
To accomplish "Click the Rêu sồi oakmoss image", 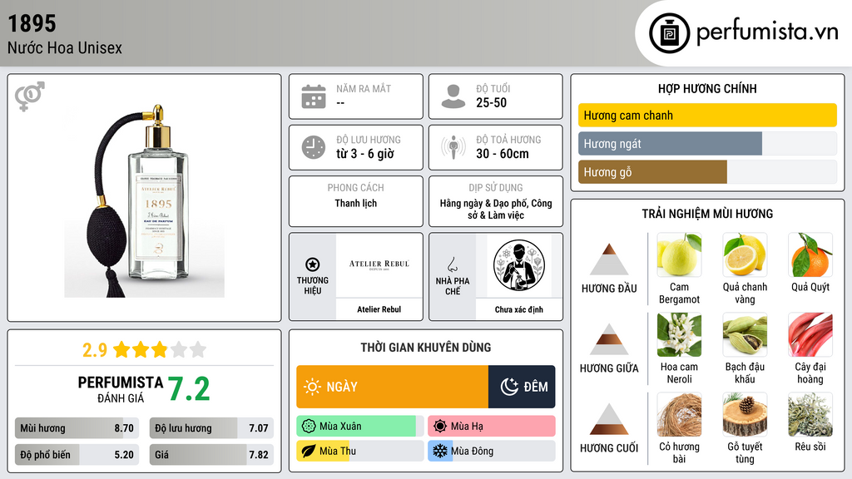I will coord(810,414).
